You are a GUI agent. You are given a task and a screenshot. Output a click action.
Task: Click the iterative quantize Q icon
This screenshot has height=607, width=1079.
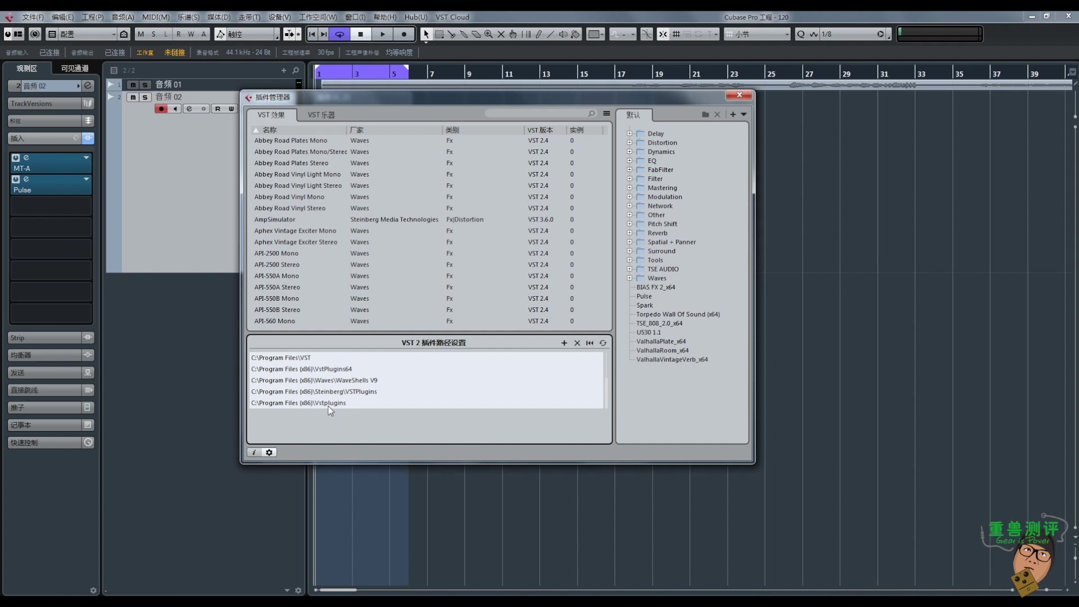point(801,34)
